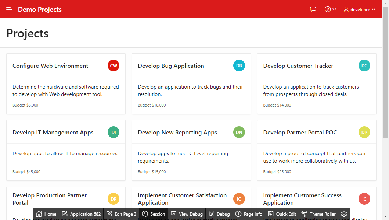Launch Theme Roller from developer toolbar
This screenshot has width=389, height=220.
coord(318,214)
